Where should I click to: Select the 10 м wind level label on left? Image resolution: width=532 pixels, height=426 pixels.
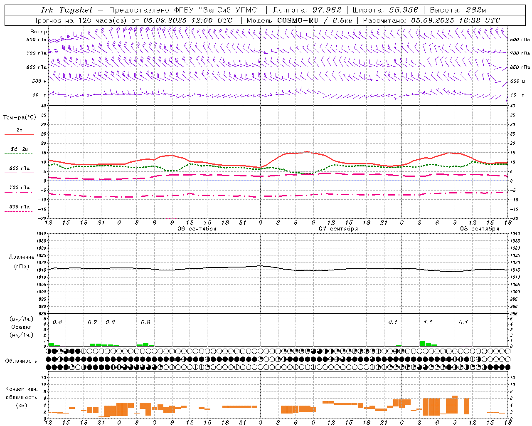click(x=39, y=95)
